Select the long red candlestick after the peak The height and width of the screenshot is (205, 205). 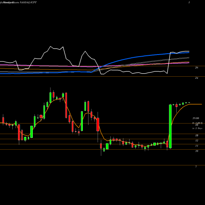(66, 105)
